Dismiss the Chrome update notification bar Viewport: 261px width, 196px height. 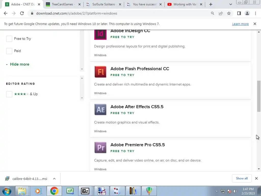[x=255, y=24]
